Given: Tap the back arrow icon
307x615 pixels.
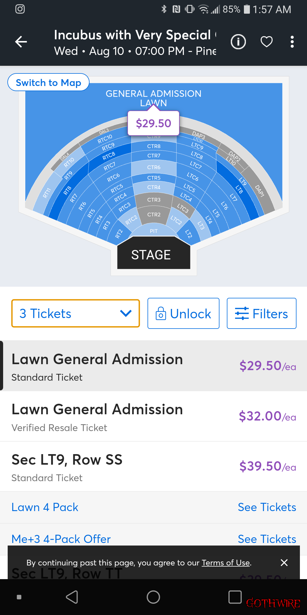Looking at the screenshot, I should [x=21, y=42].
